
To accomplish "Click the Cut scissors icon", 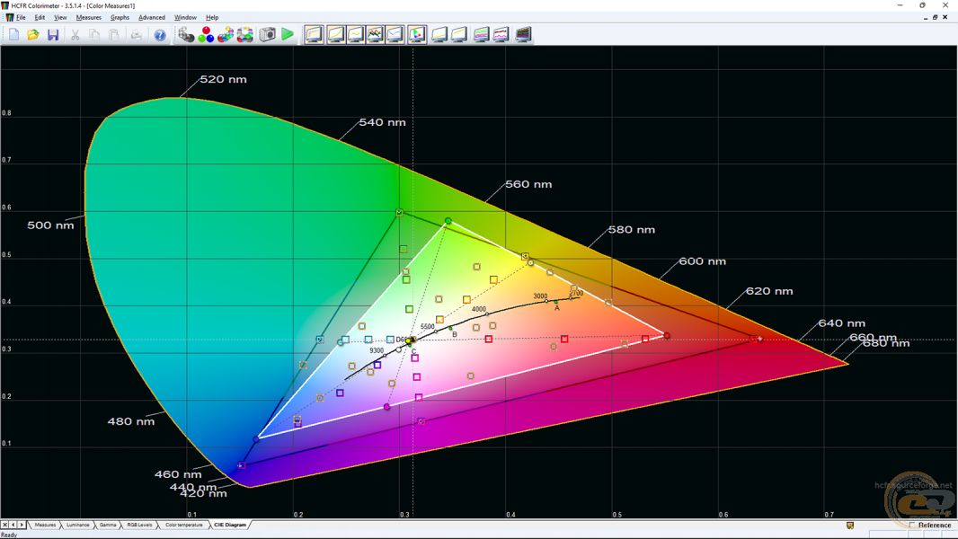I will pyautogui.click(x=75, y=35).
